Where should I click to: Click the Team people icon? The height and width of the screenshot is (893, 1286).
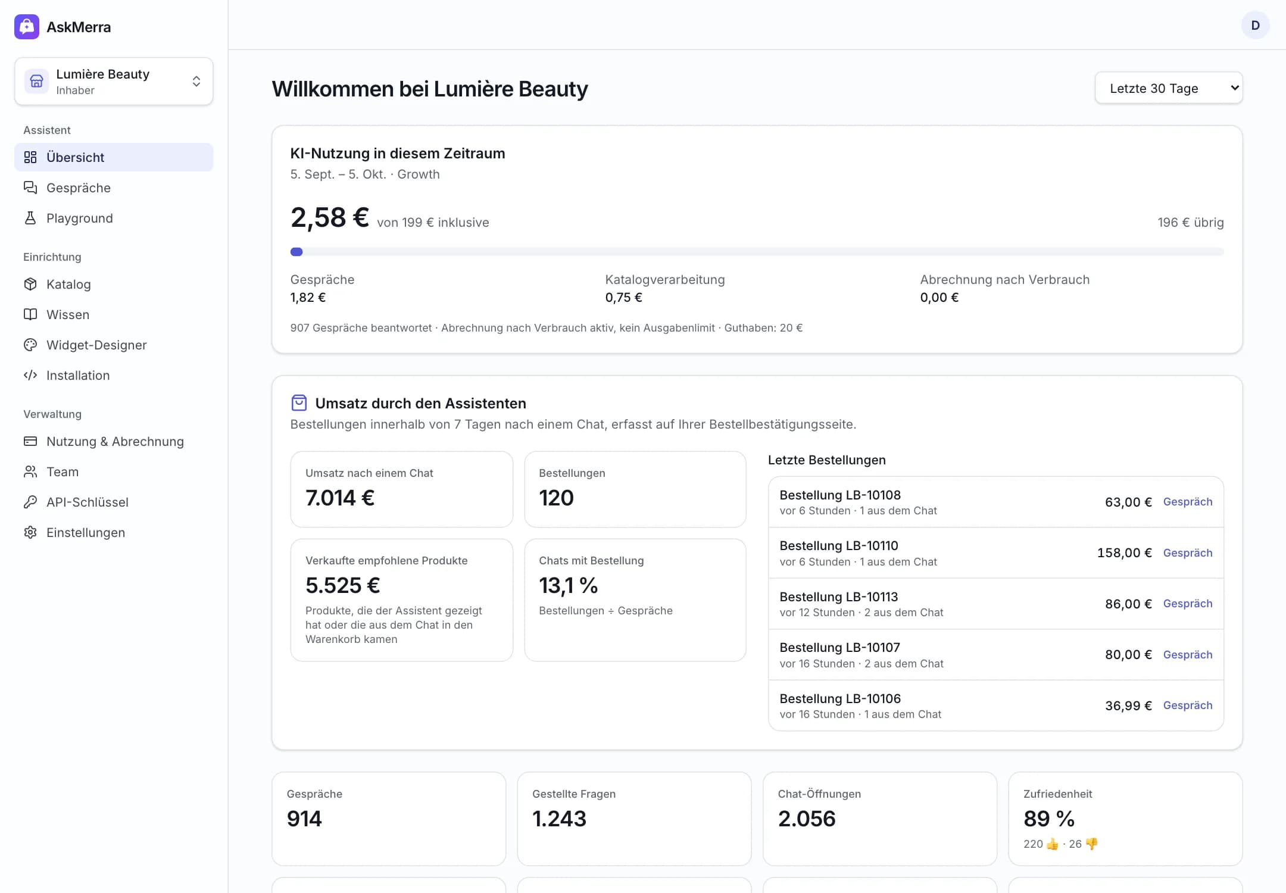pyautogui.click(x=30, y=472)
